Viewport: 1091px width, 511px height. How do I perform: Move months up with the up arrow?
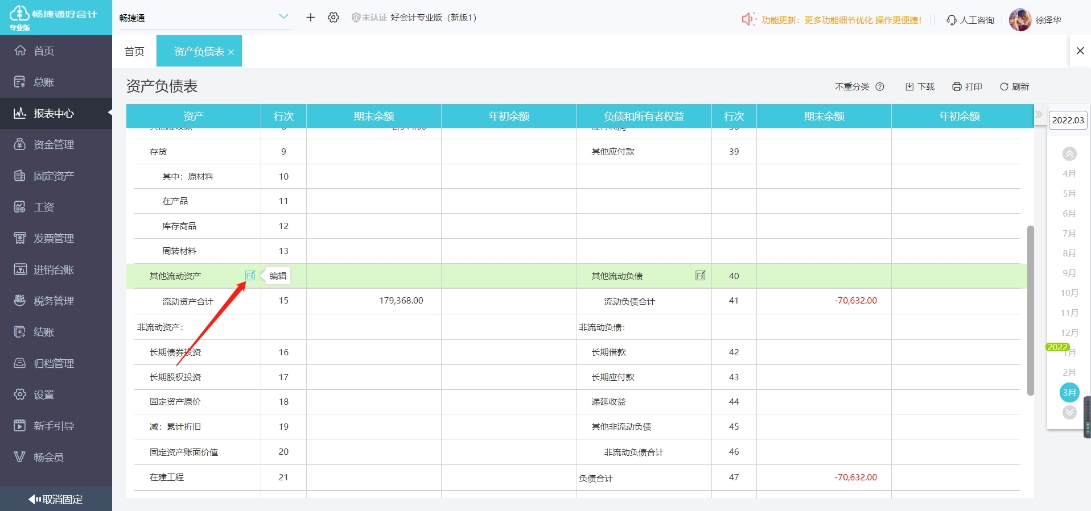pyautogui.click(x=1069, y=153)
